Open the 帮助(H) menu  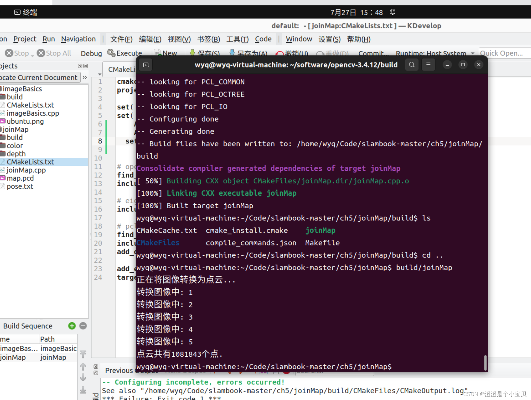click(359, 39)
